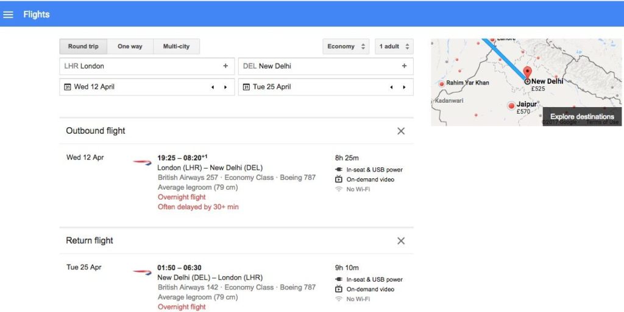Open the Wed 12 April departure date picker
The image size is (624, 312).
coord(147,87)
